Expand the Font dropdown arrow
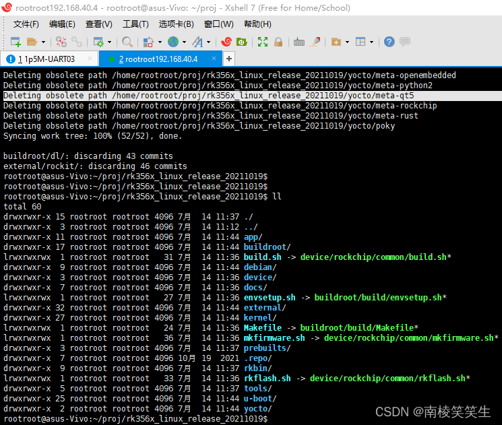 point(209,42)
